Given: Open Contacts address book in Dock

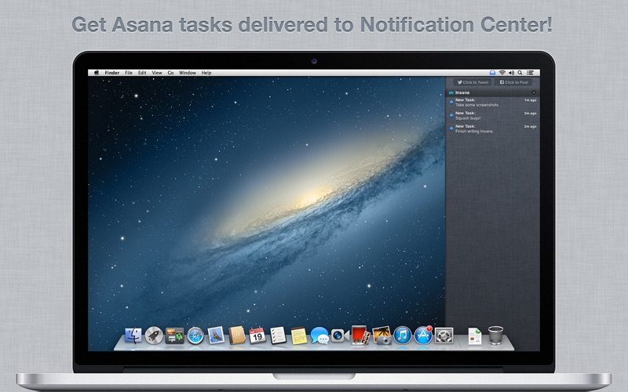Looking at the screenshot, I should [237, 336].
